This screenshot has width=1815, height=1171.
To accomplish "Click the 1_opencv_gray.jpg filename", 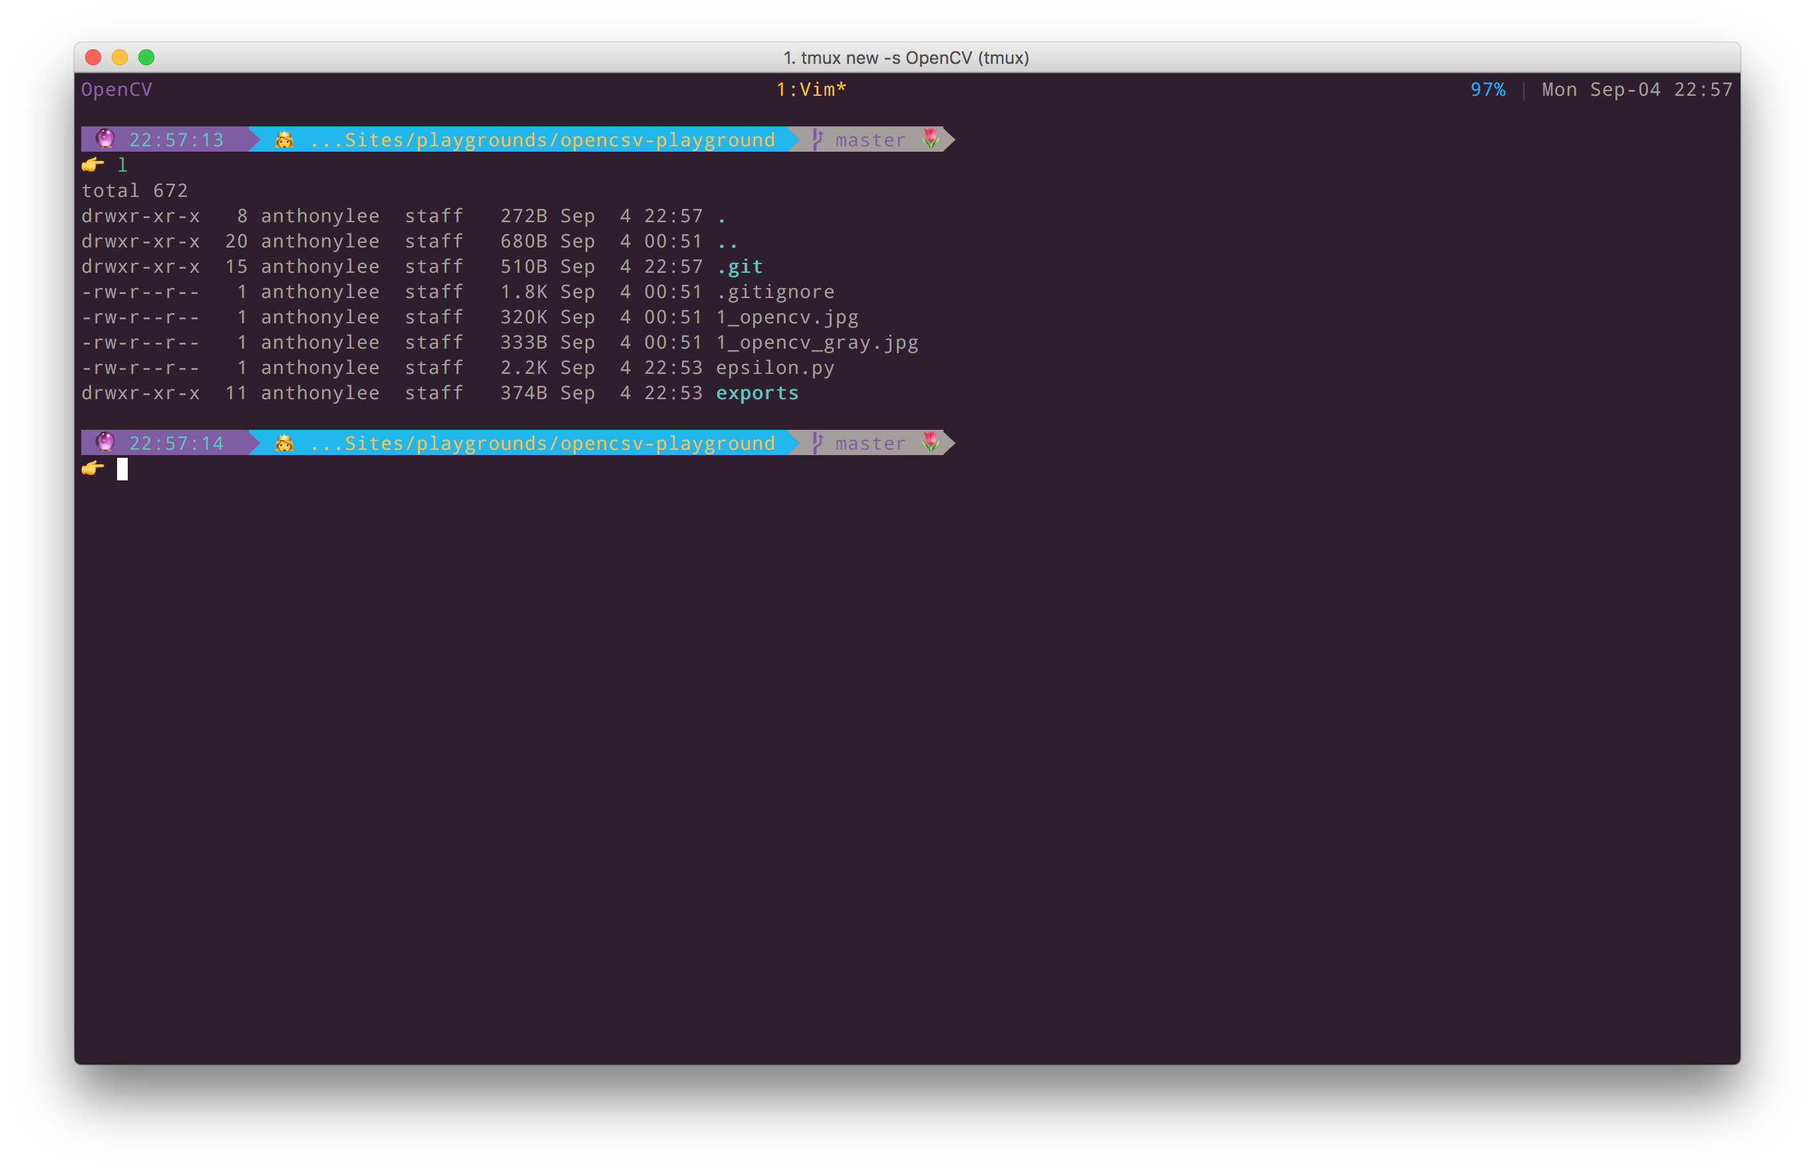I will tap(816, 343).
